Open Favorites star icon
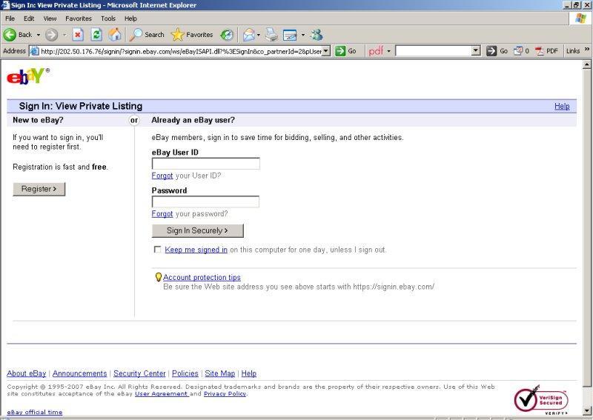The width and height of the screenshot is (593, 420). coord(177,35)
